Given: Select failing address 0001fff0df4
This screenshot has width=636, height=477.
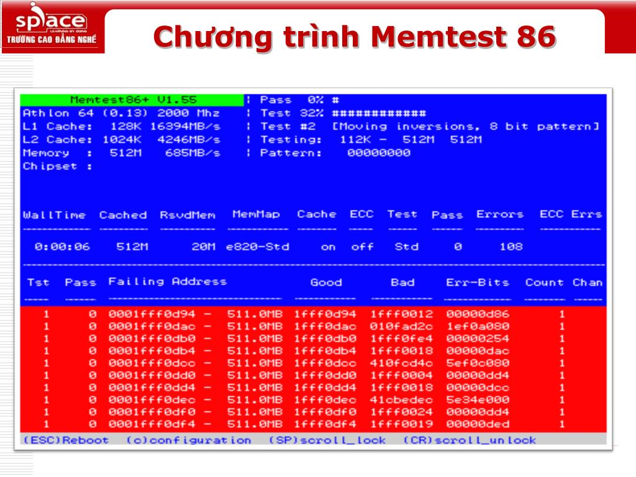Looking at the screenshot, I should tap(152, 424).
